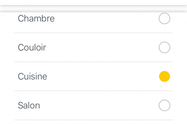Pick the Cuisine list row

pyautogui.click(x=93, y=77)
